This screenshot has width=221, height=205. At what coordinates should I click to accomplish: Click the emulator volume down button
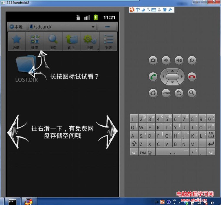point(166,60)
